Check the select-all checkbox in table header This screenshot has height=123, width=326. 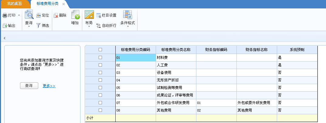(x=100, y=50)
